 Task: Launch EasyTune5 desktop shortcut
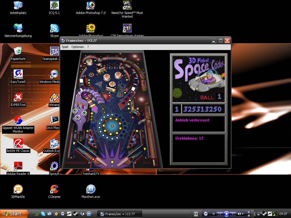point(18,77)
